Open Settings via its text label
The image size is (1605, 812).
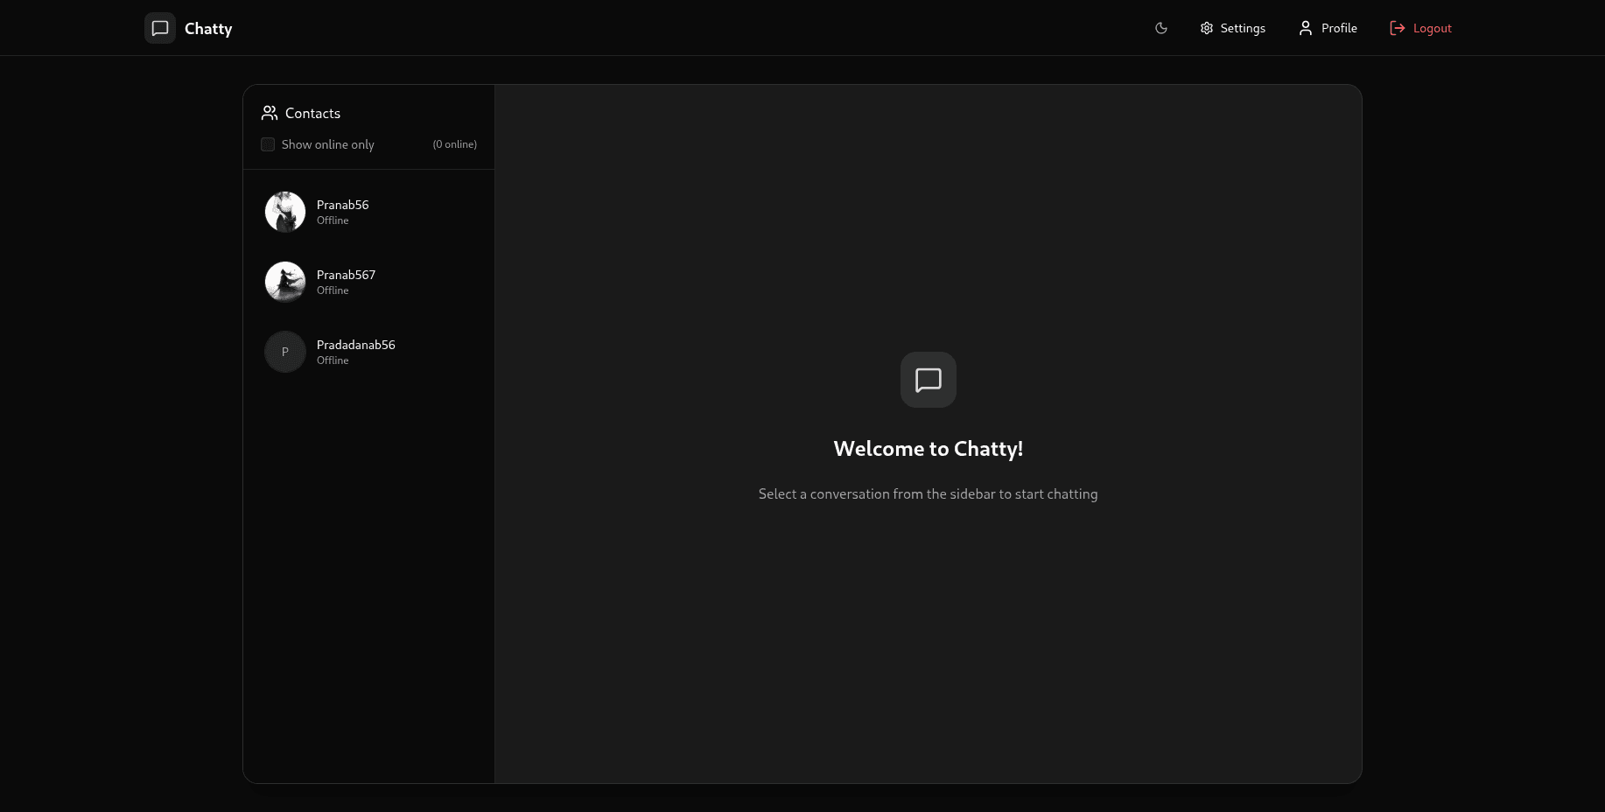click(x=1243, y=28)
